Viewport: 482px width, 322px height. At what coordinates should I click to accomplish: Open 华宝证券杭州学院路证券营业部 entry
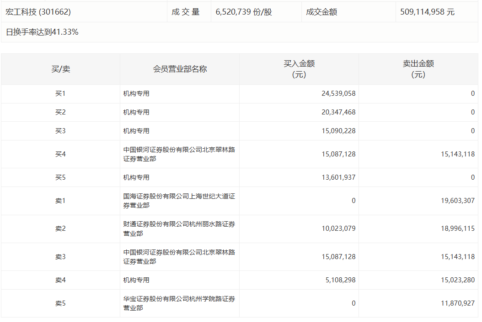(x=179, y=303)
